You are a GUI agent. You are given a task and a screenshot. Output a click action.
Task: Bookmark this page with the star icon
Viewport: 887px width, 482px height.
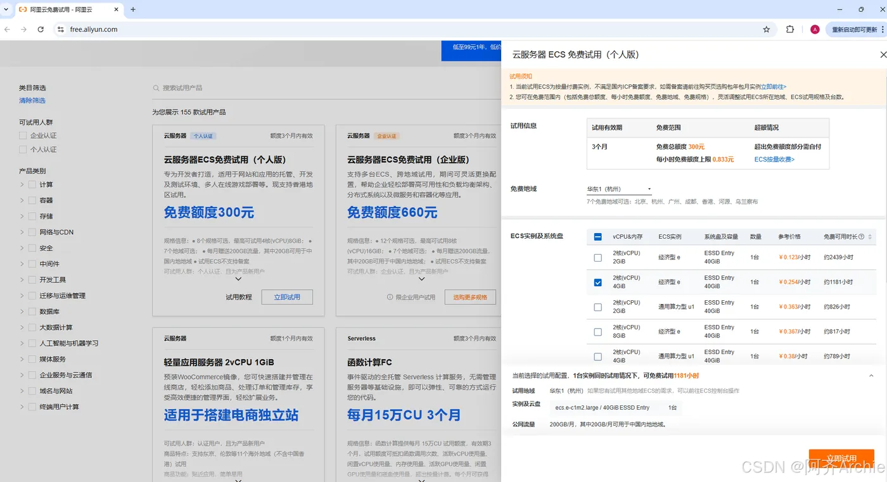coord(767,29)
